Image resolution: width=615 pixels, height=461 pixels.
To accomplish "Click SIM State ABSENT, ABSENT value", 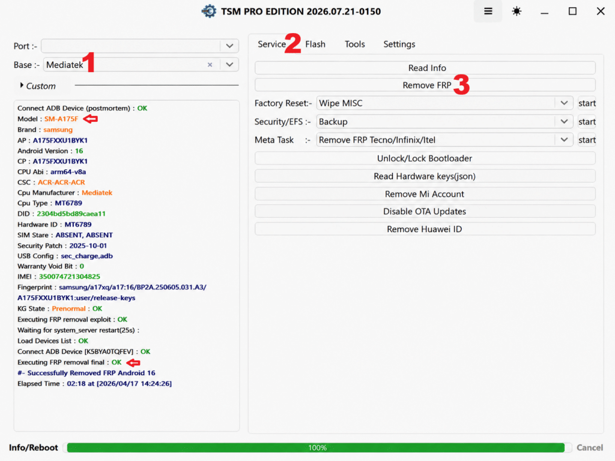I will tap(84, 235).
